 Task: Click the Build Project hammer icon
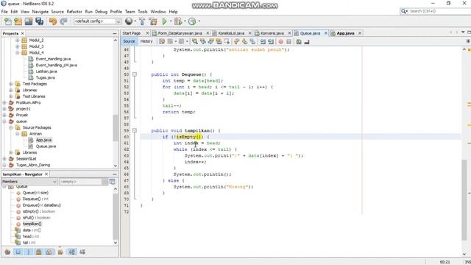142,21
